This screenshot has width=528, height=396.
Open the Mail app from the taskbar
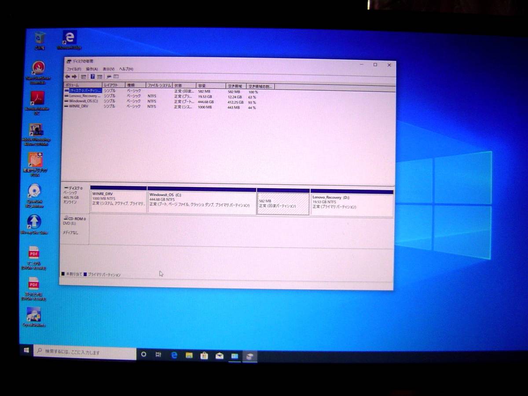click(x=219, y=356)
